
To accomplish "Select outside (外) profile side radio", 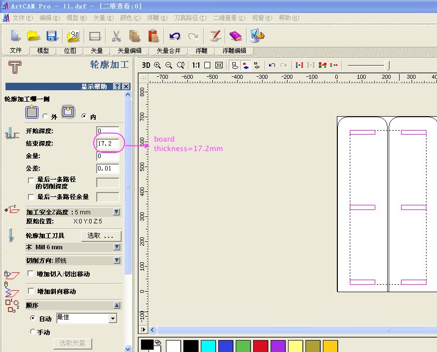I will (x=45, y=116).
